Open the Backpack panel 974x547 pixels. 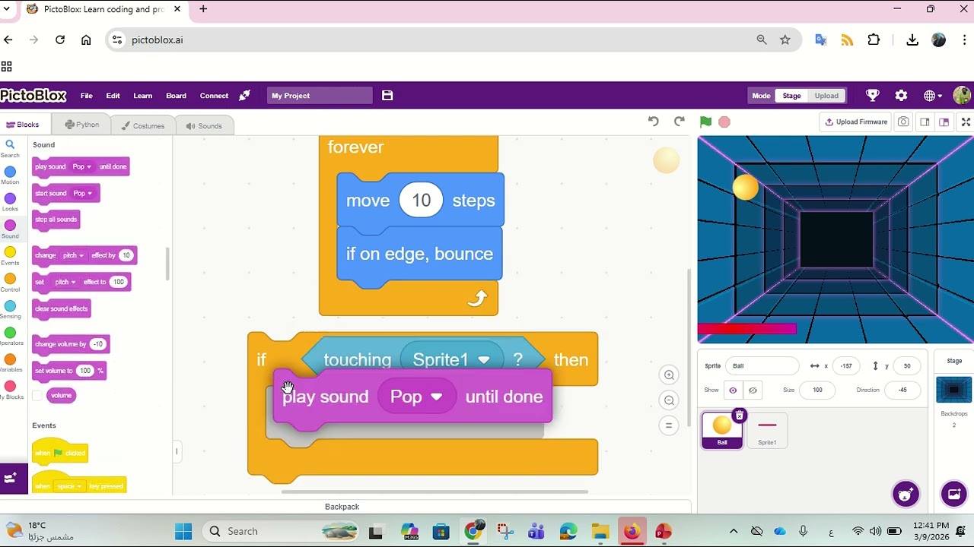click(342, 507)
